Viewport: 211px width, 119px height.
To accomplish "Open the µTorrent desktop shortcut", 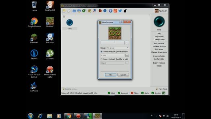I will [x=50, y=55].
